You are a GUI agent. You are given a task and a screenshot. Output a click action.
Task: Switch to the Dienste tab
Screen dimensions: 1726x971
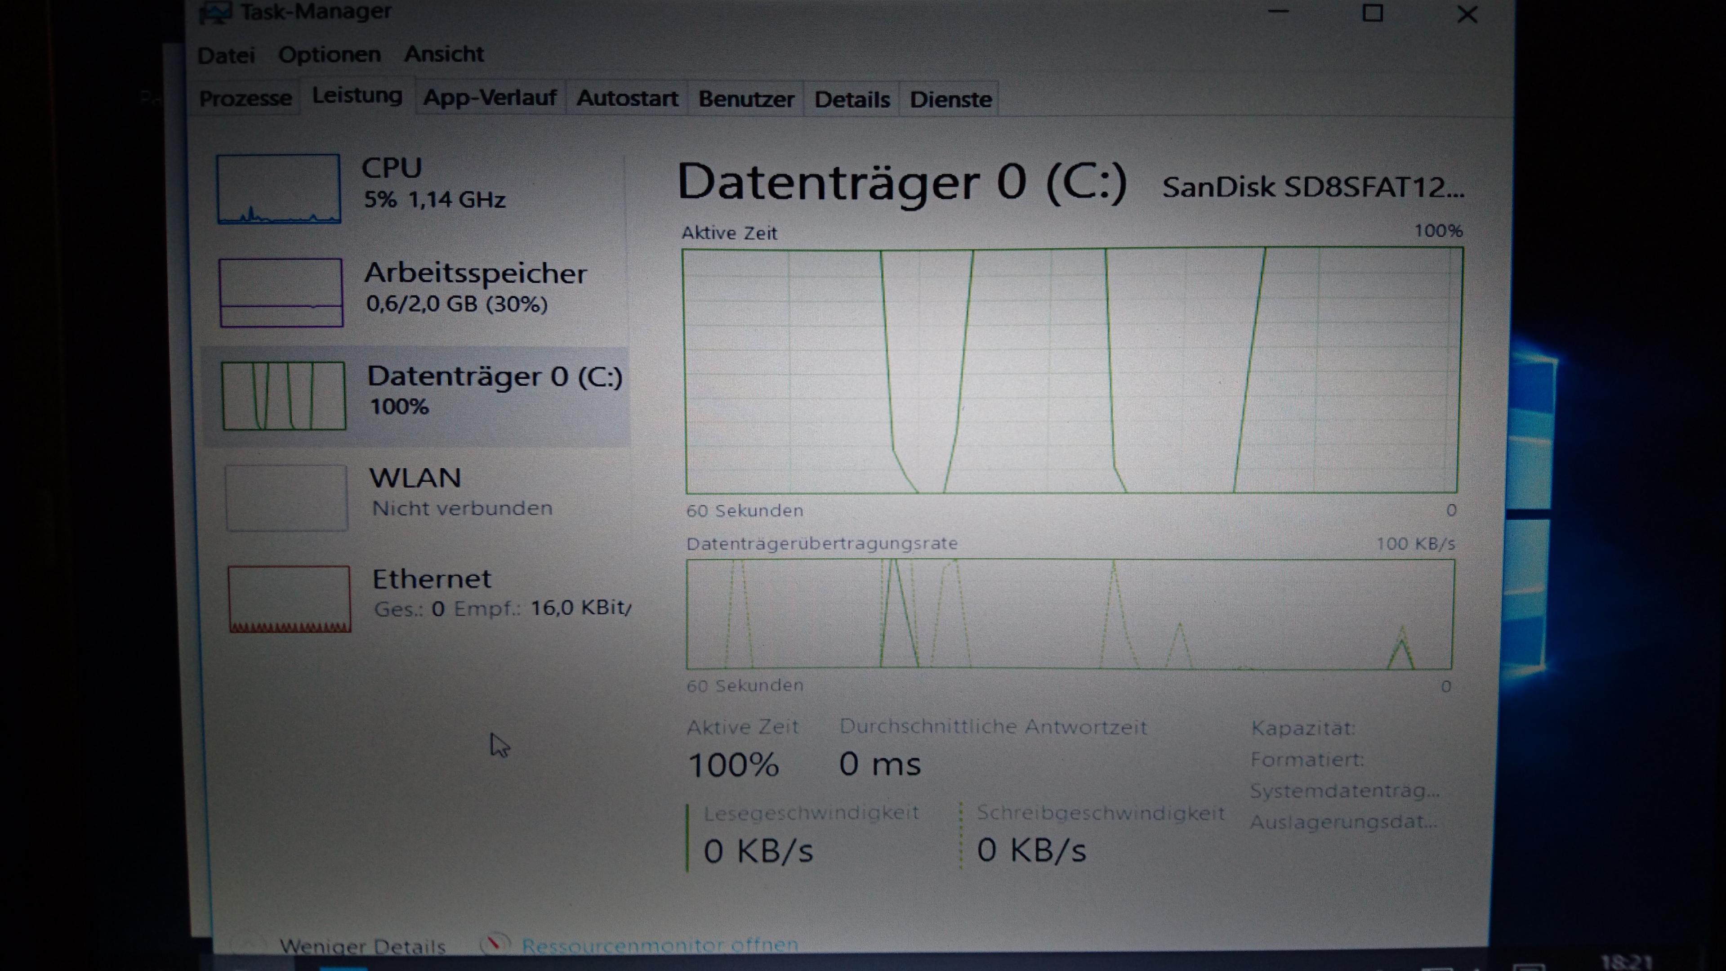click(950, 100)
